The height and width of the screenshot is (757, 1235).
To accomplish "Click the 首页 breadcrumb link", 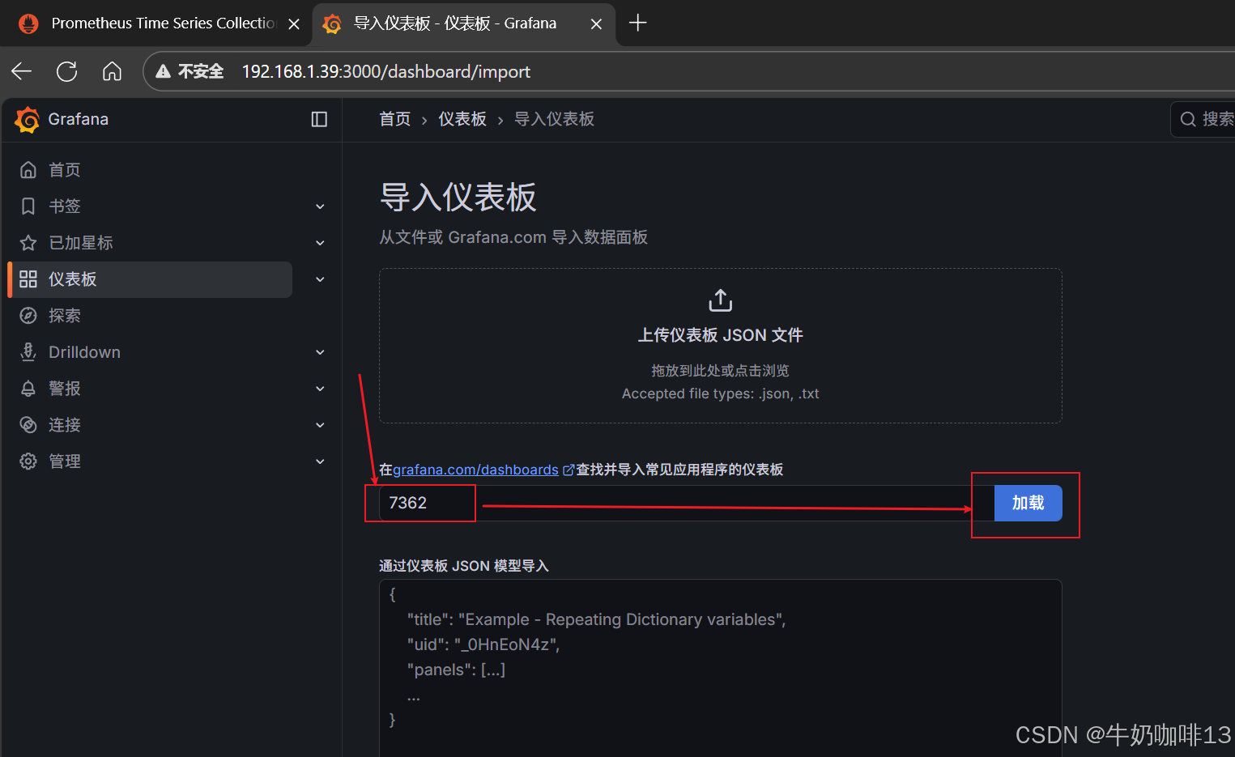I will coord(395,119).
